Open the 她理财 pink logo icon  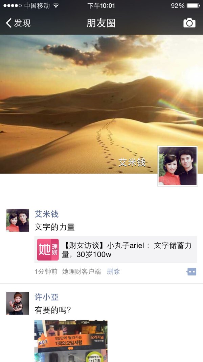(x=48, y=250)
